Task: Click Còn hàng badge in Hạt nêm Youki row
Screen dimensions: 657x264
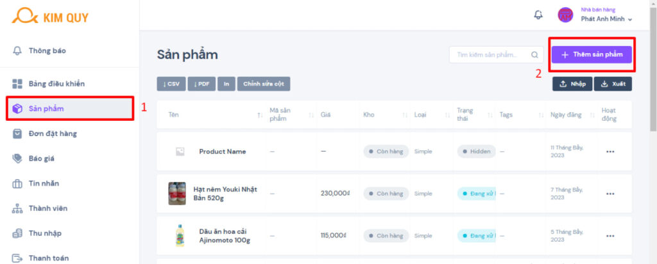Action: click(386, 194)
